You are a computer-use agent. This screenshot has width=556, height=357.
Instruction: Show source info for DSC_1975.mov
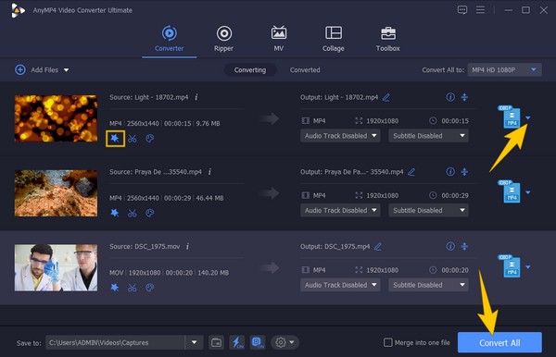(x=188, y=246)
